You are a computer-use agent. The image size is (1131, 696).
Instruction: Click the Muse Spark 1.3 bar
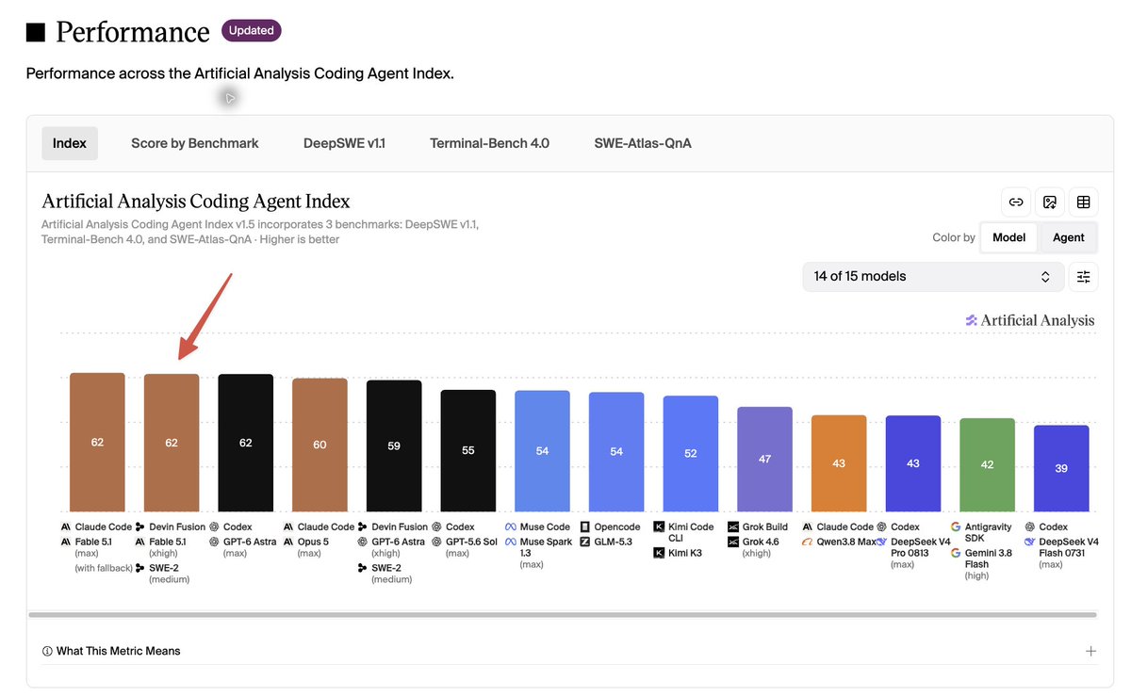pyautogui.click(x=542, y=451)
